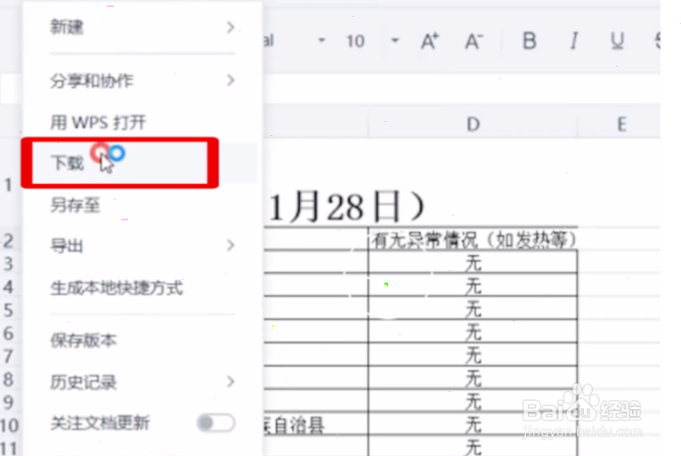Toggle underline formatting
The width and height of the screenshot is (681, 456).
[617, 41]
